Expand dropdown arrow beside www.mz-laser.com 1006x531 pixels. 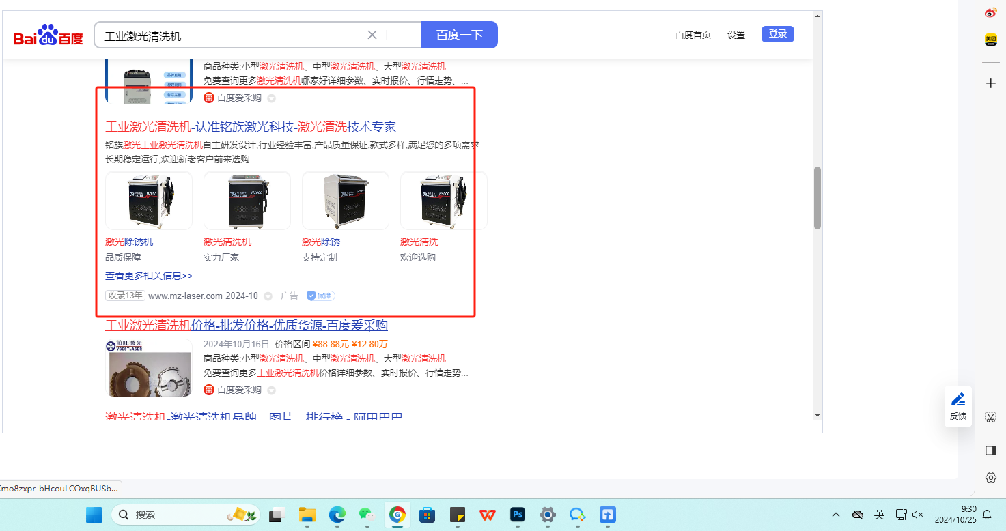[x=268, y=296]
